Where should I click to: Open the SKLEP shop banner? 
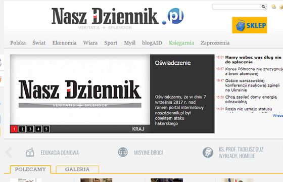[250, 25]
